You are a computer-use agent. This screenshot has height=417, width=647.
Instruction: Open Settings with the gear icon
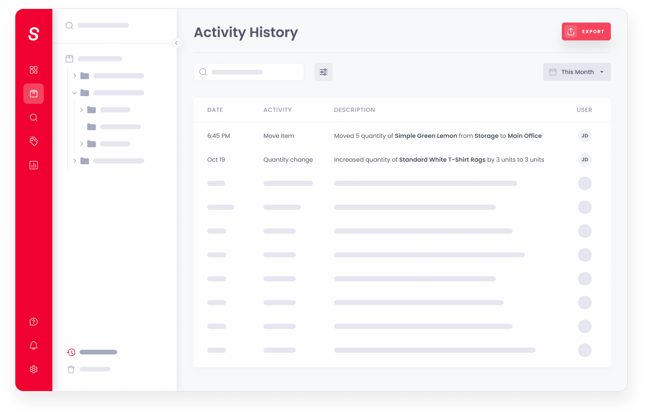34,369
